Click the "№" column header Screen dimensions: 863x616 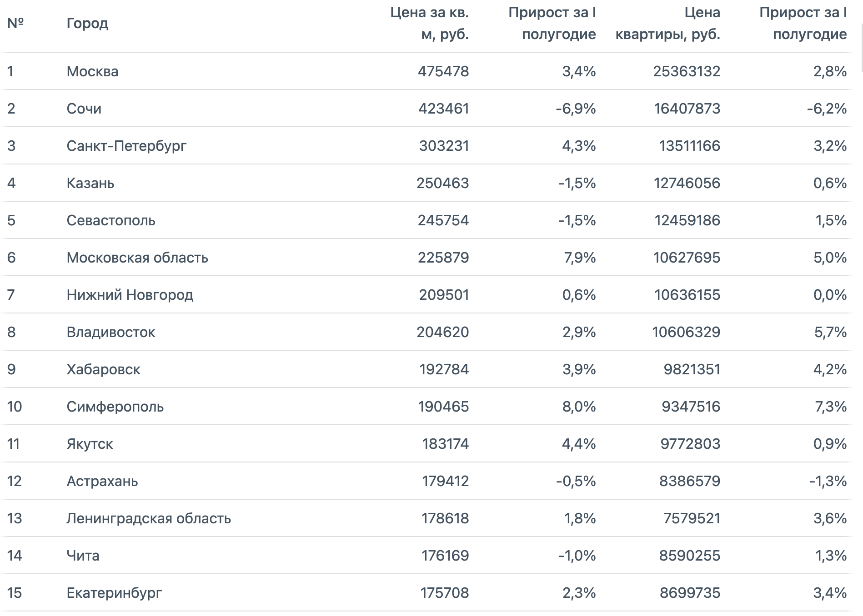(x=15, y=23)
